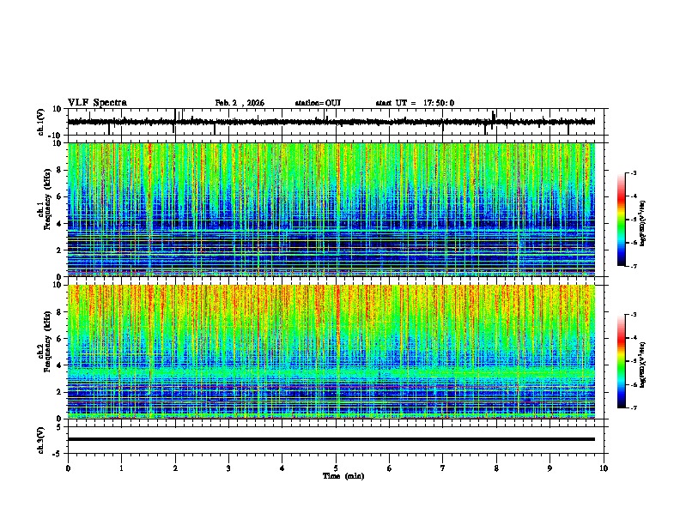Click the ch.2 spectrogram color scale bar
The height and width of the screenshot is (525, 680).
pos(622,361)
